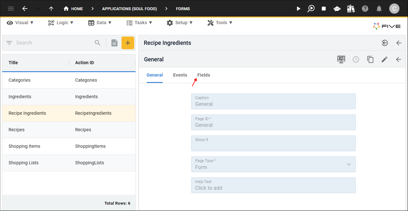Open the Tools menu
408x211 pixels.
(220, 23)
